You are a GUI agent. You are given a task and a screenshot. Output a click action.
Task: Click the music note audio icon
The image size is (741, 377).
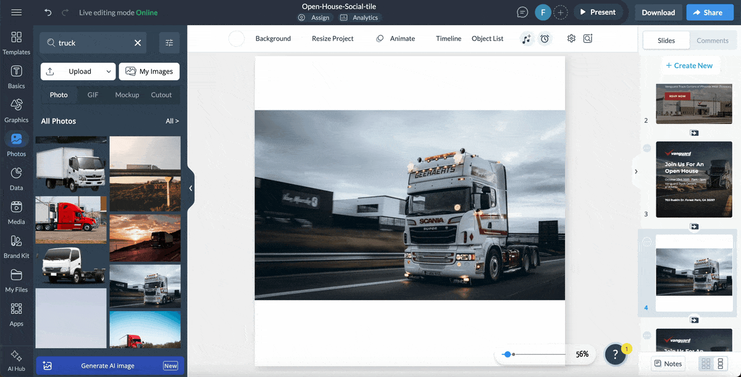click(526, 39)
